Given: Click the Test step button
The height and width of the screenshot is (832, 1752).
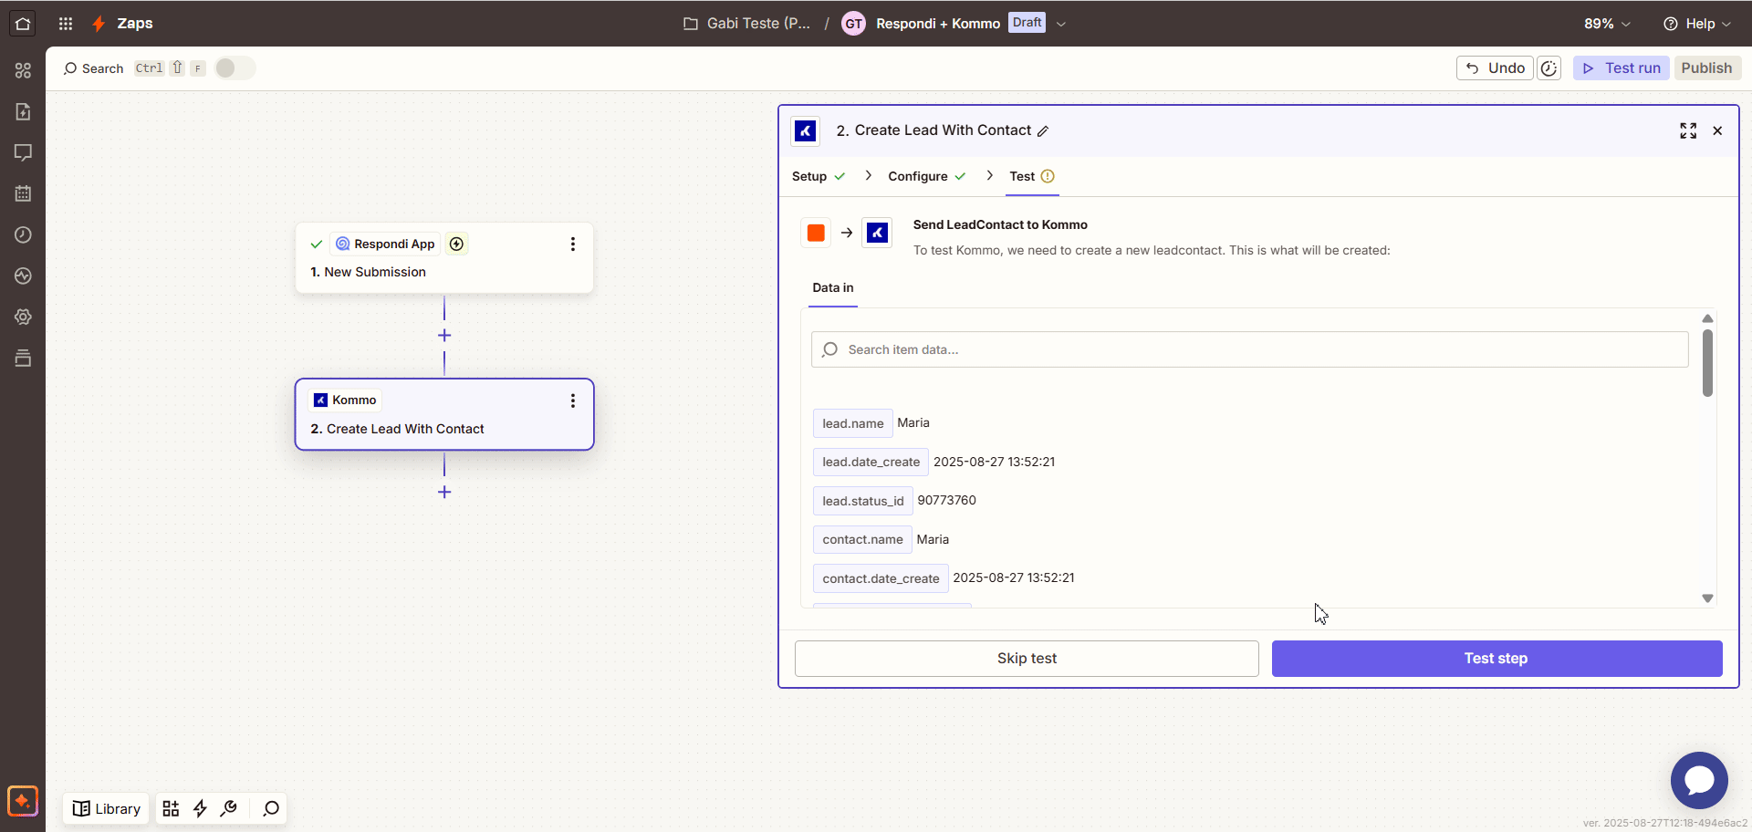Looking at the screenshot, I should pos(1496,659).
